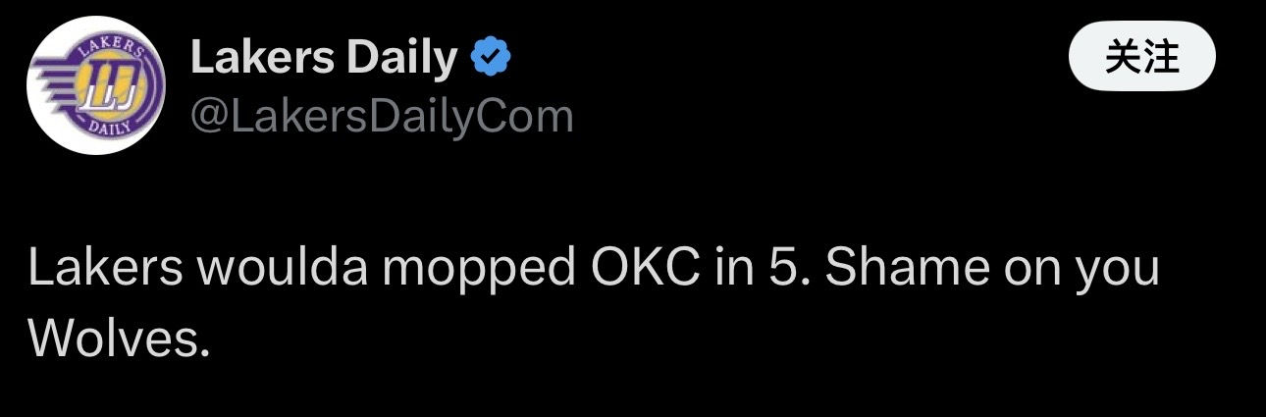This screenshot has height=417, width=1266.
Task: Click the "Lakers Daily" display name
Action: click(x=324, y=59)
